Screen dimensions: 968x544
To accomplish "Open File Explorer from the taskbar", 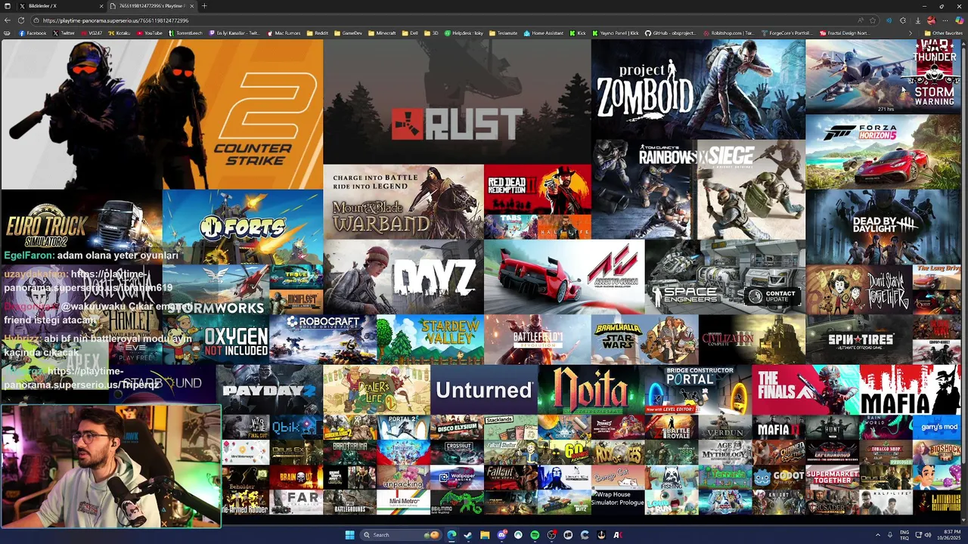I will point(485,535).
